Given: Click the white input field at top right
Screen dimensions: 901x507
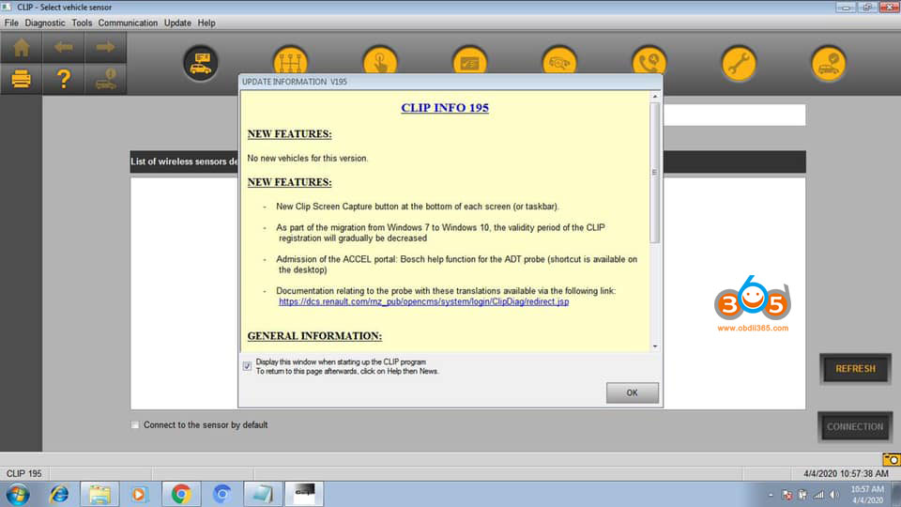Looking at the screenshot, I should point(734,115).
